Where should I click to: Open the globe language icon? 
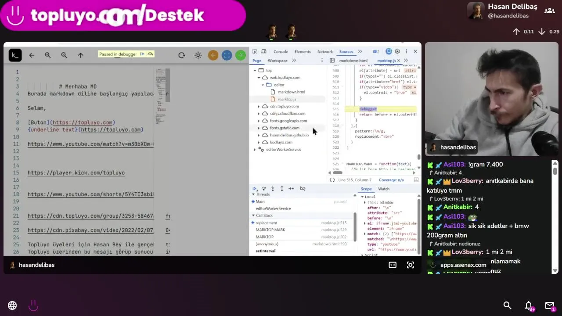[x=12, y=305]
